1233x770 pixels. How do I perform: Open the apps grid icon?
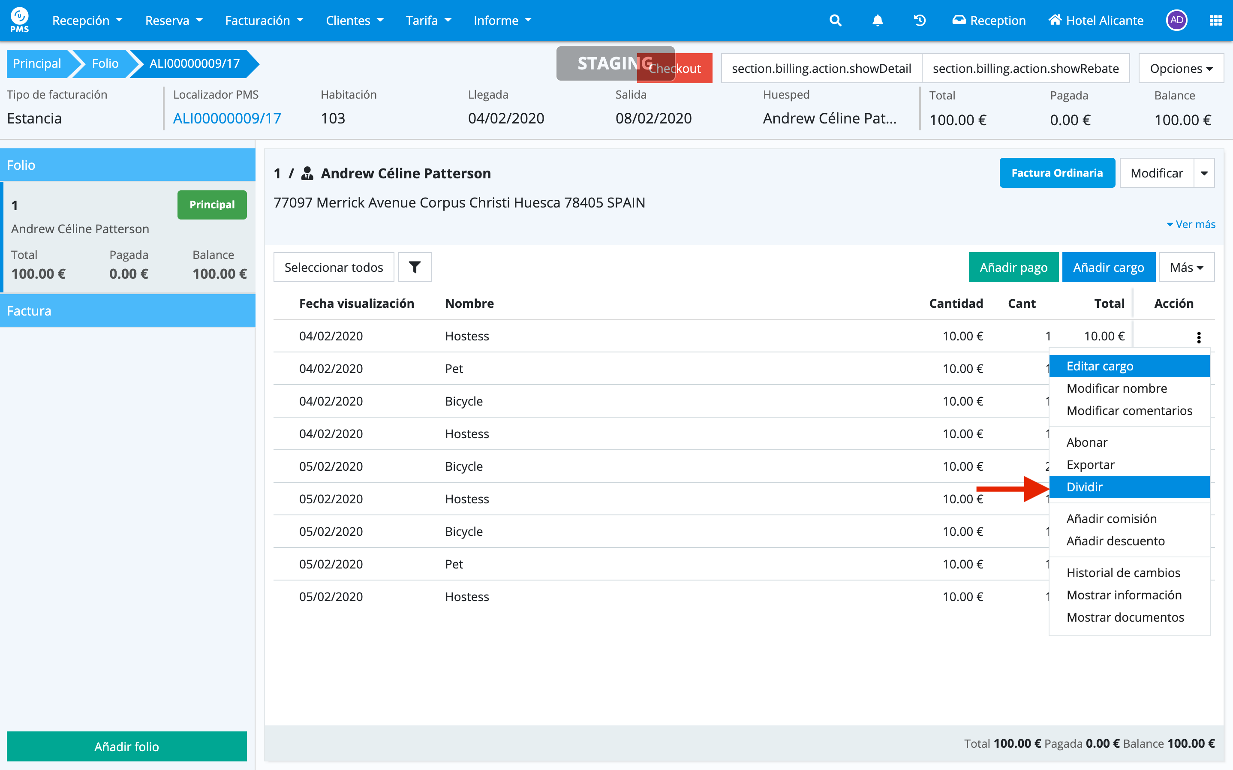tap(1216, 21)
